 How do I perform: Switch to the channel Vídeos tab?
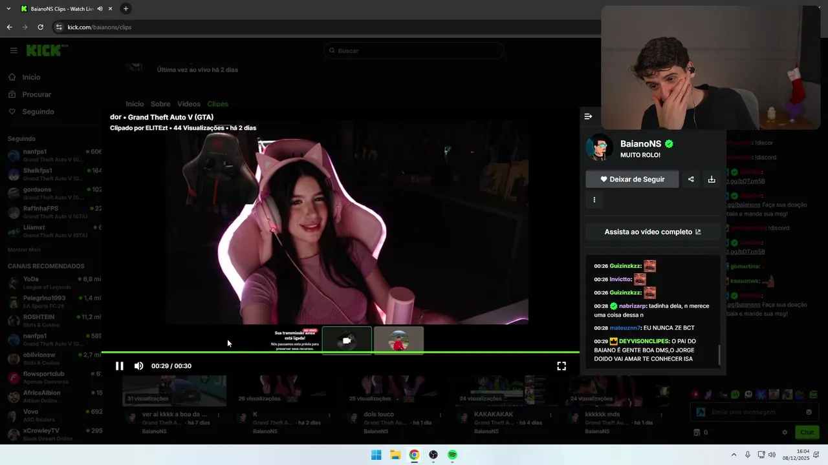[x=189, y=104]
